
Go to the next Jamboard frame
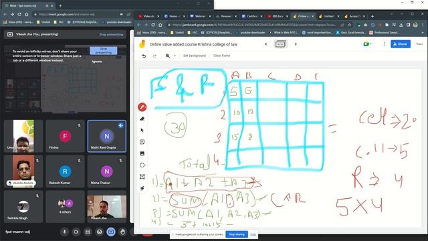pyautogui.click(x=296, y=44)
